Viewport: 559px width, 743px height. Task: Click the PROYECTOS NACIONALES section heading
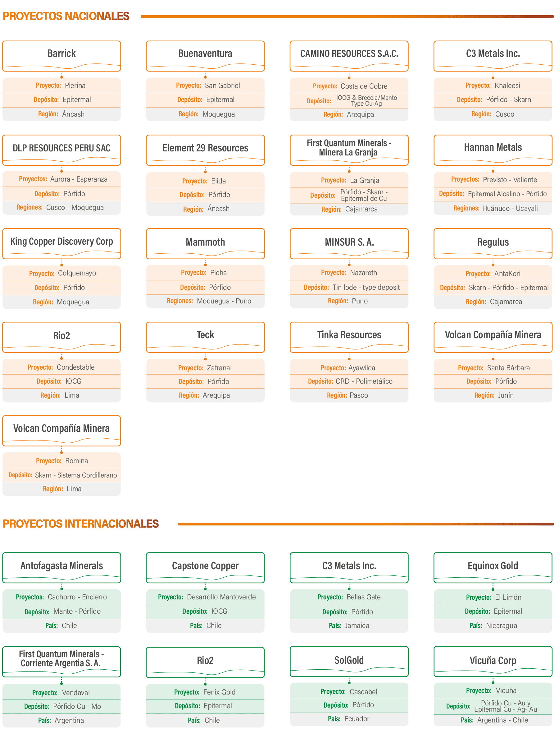pyautogui.click(x=66, y=16)
